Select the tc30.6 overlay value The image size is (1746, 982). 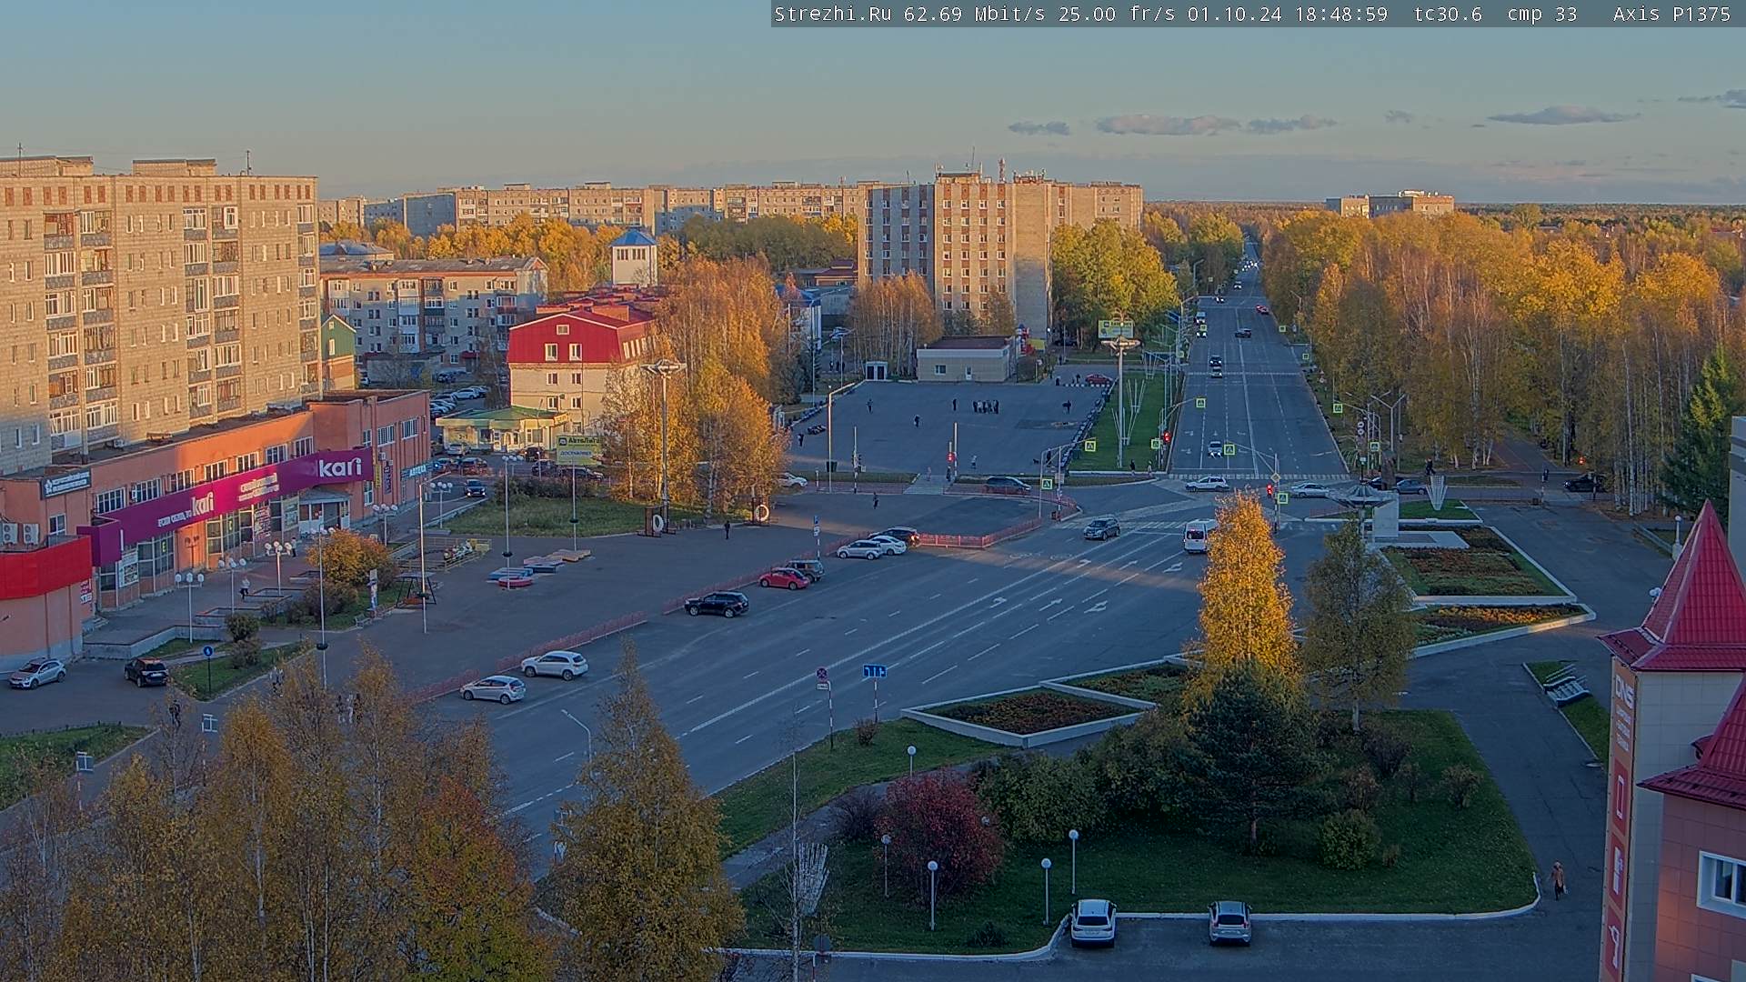pos(1448,14)
